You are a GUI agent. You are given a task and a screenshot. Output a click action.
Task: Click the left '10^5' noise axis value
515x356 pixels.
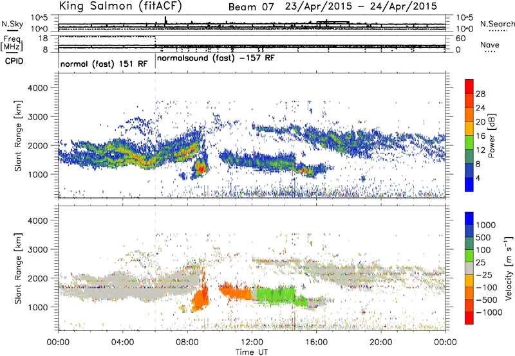(x=39, y=17)
